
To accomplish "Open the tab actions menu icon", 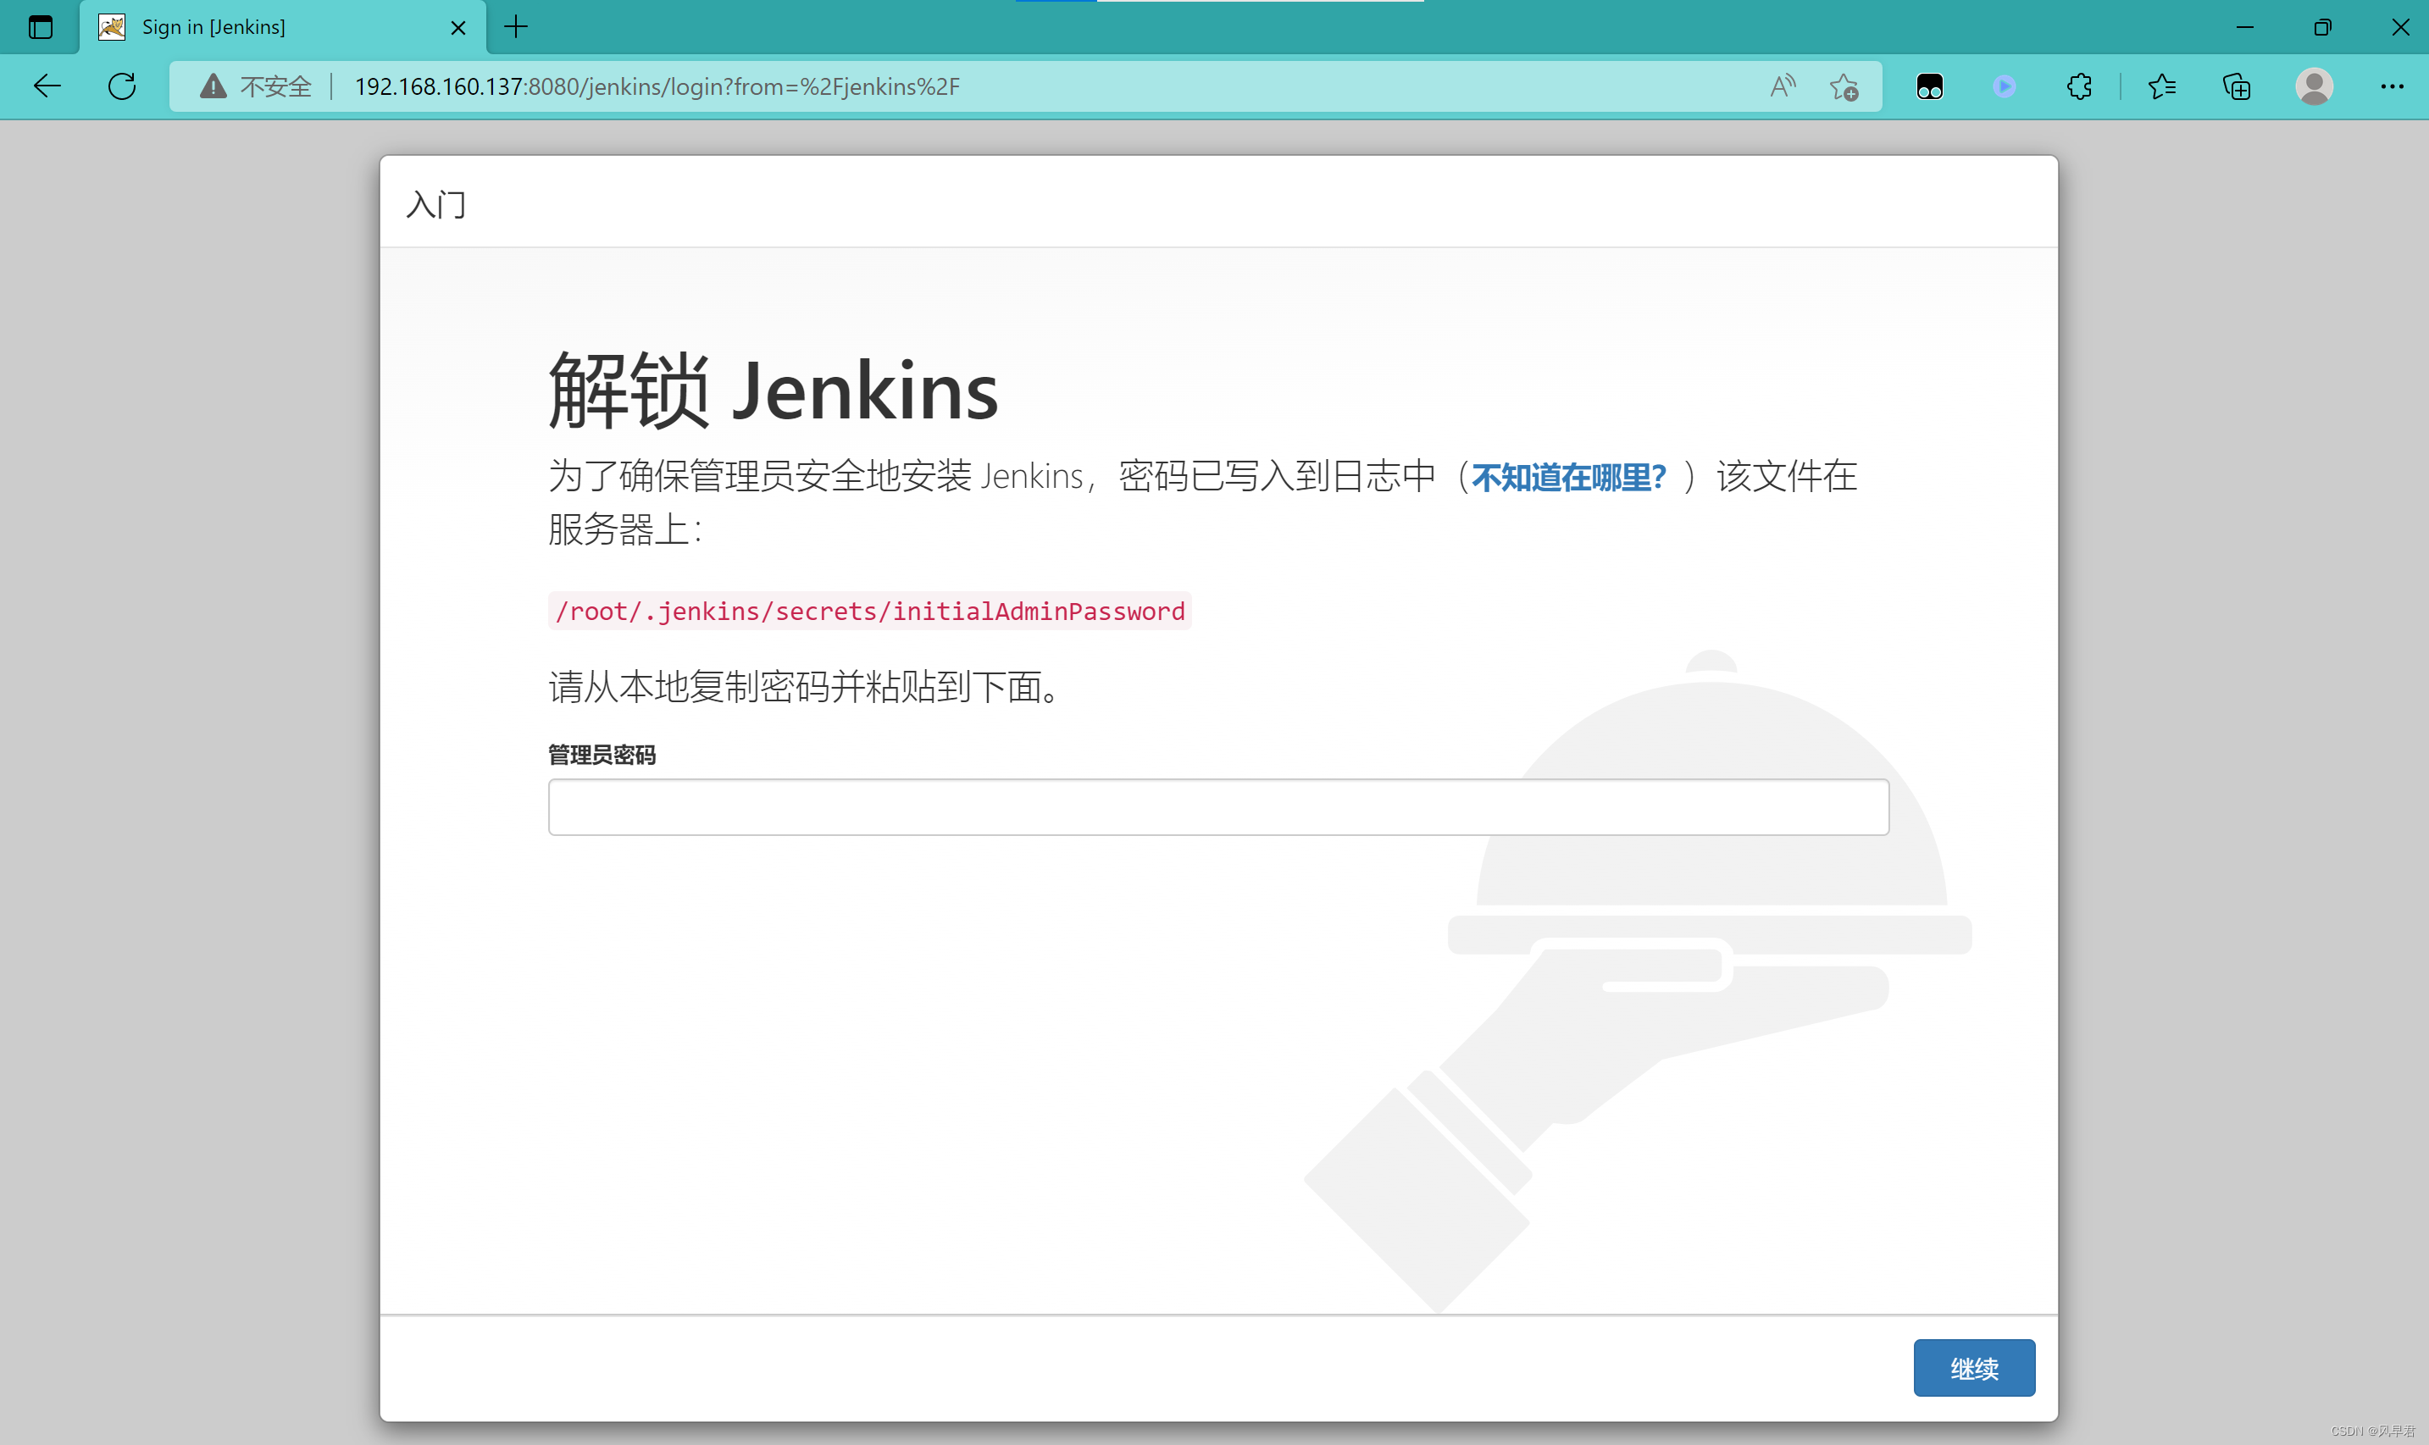I will pyautogui.click(x=40, y=27).
